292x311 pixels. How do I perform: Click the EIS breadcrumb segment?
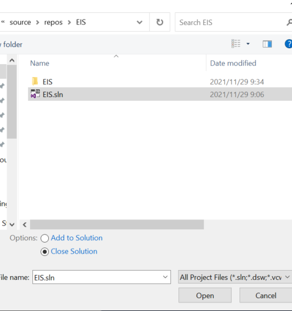pyautogui.click(x=81, y=22)
